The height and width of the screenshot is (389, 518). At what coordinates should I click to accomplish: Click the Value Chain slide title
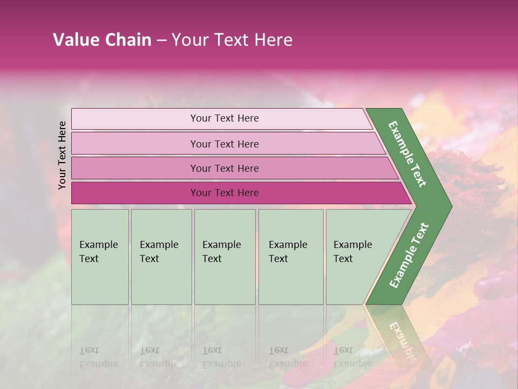point(173,40)
